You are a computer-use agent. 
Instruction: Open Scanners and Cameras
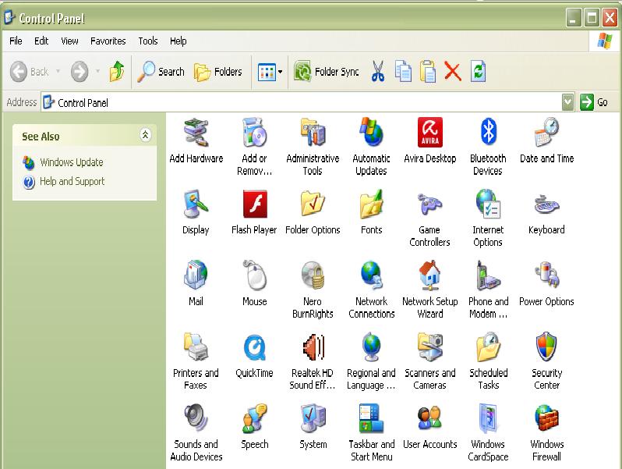pos(430,361)
